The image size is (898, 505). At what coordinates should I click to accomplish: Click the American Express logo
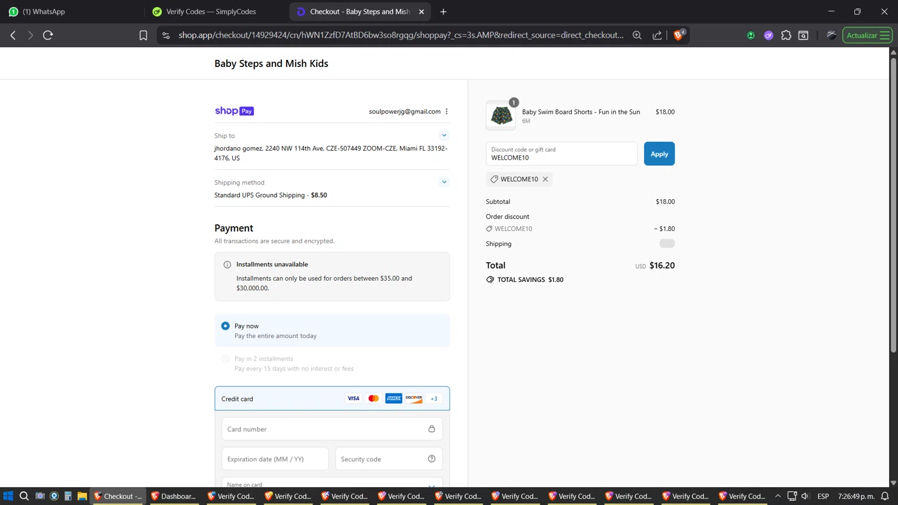point(394,398)
